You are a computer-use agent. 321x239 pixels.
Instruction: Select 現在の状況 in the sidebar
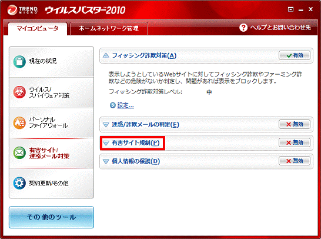click(51, 62)
